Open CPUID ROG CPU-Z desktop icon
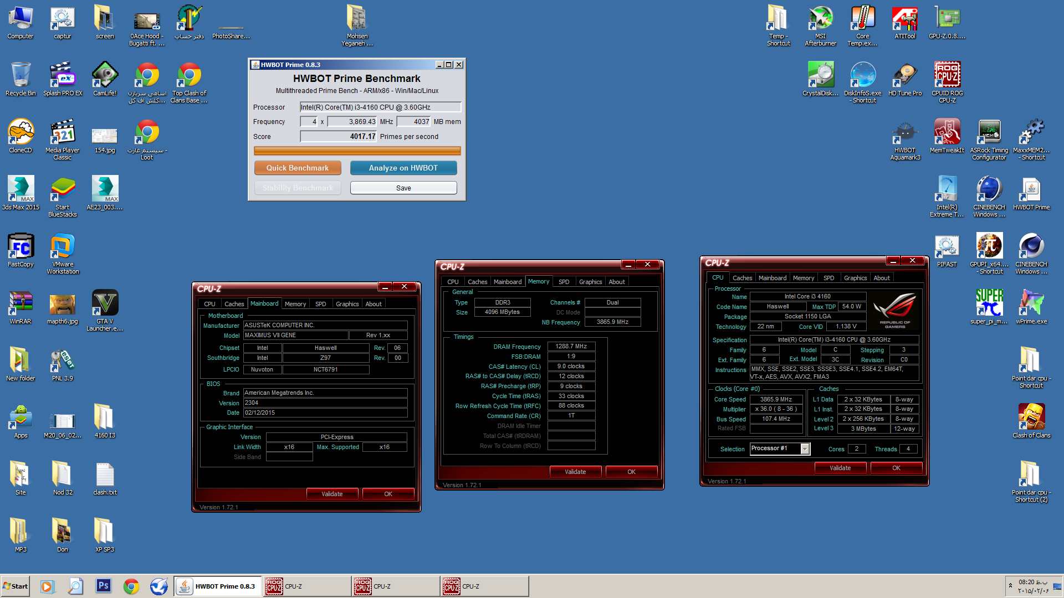Image resolution: width=1064 pixels, height=598 pixels. 947,82
